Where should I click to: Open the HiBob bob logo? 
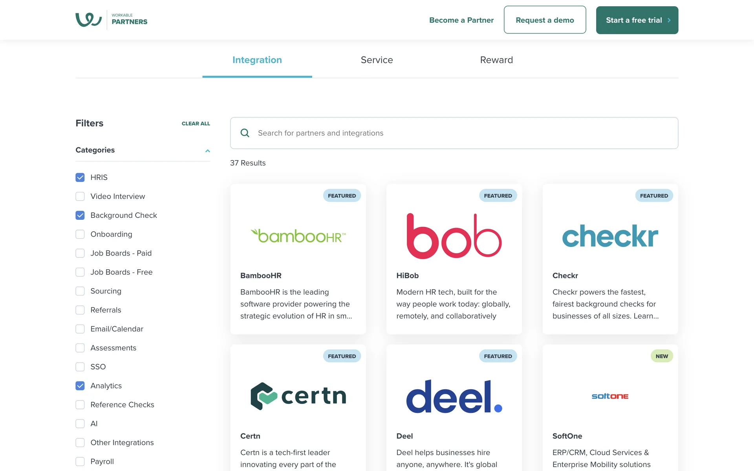[454, 236]
